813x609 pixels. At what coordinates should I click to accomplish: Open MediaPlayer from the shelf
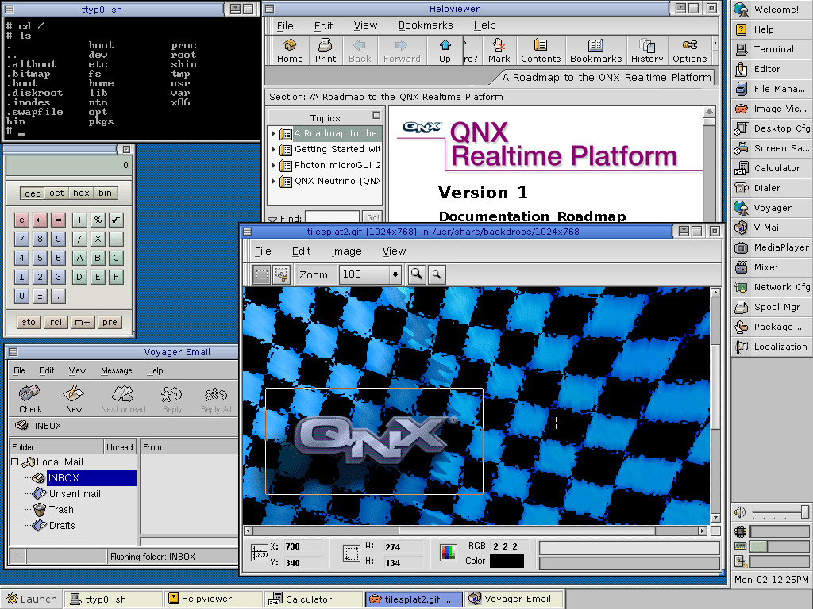(x=772, y=247)
